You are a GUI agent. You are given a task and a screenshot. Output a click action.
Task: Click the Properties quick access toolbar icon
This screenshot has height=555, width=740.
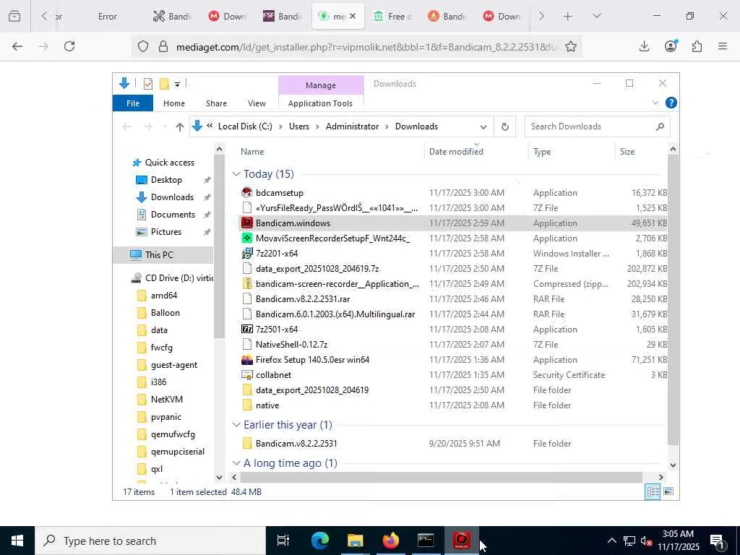(147, 84)
